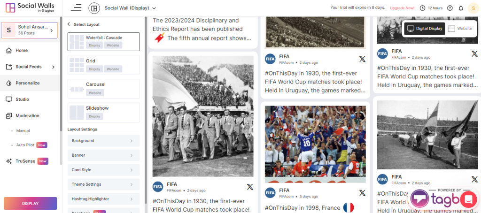This screenshot has width=481, height=213.
Task: Open the user profile avatar S
Action: [x=473, y=8]
